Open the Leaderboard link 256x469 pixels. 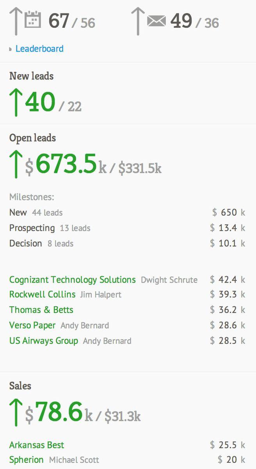pos(39,49)
